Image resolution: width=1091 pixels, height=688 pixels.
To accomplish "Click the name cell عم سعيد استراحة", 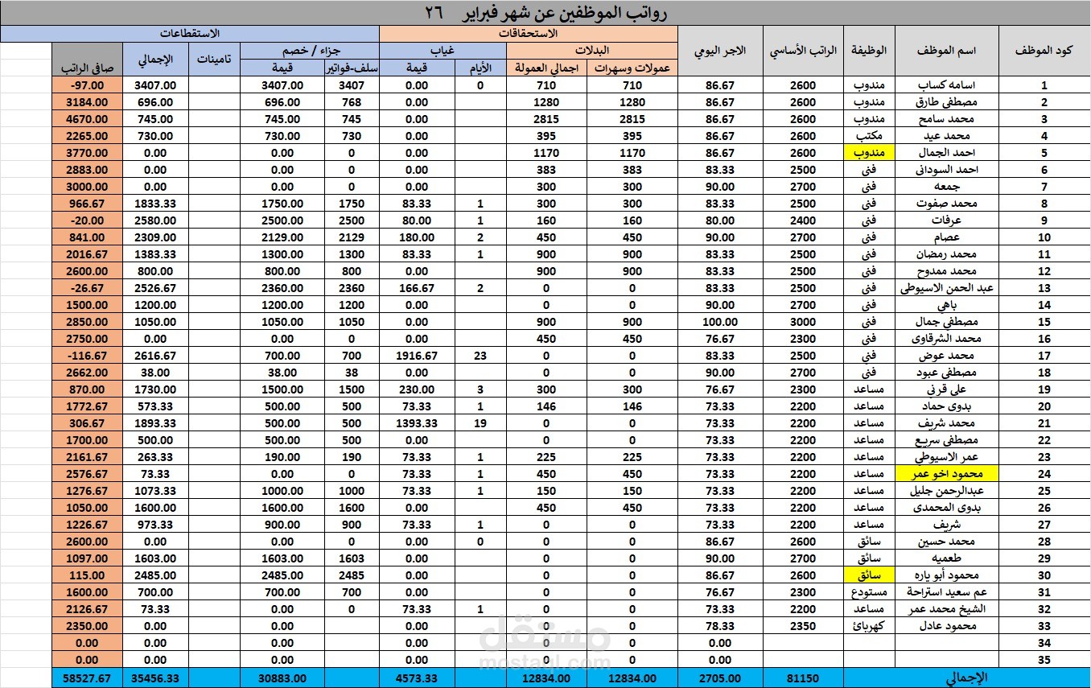I will click(946, 592).
